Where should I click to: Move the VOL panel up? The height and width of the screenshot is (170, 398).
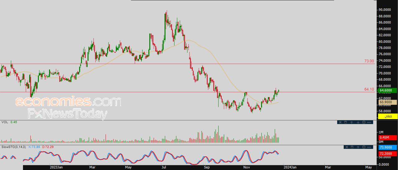[x=352, y=122]
